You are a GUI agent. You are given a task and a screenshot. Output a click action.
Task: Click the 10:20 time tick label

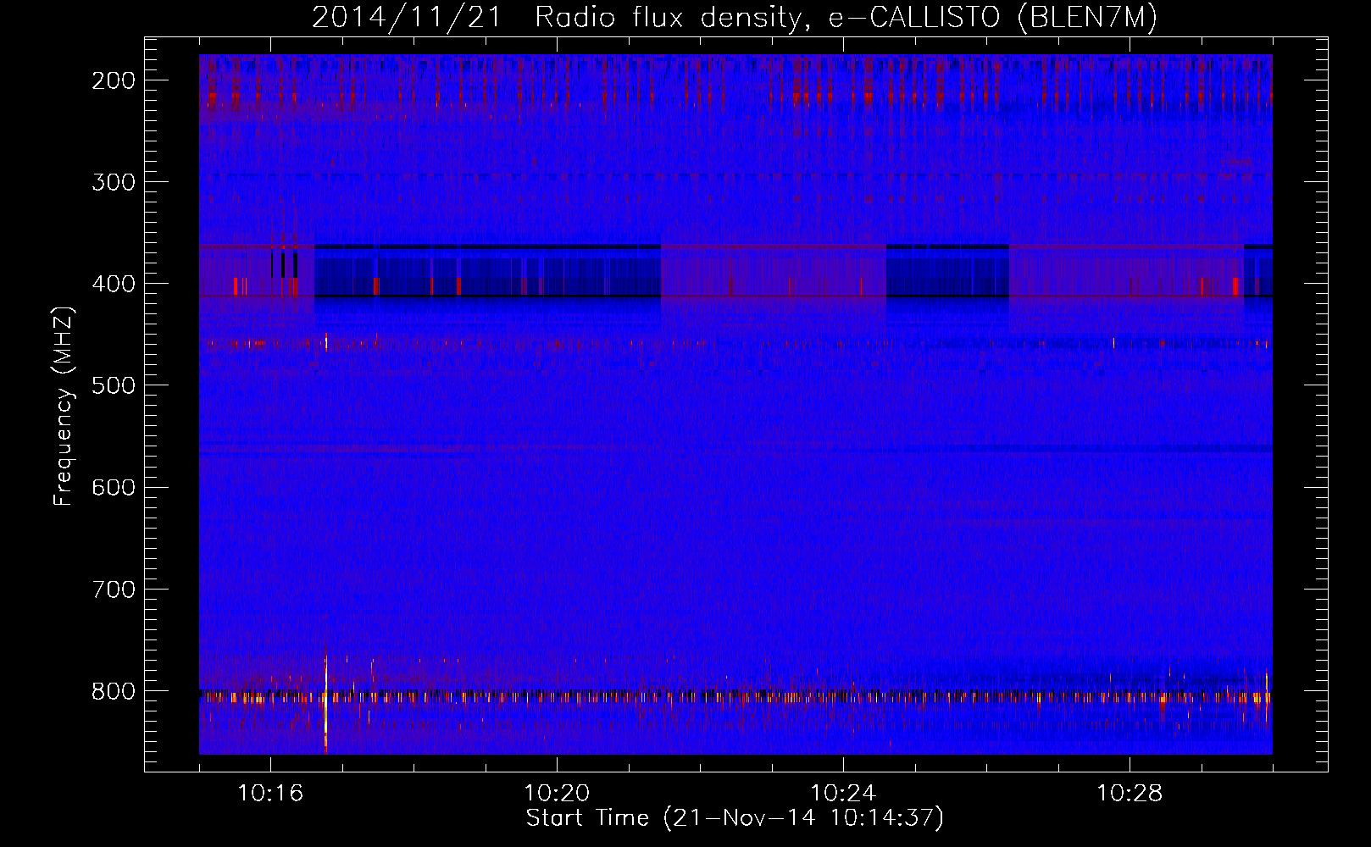[557, 794]
